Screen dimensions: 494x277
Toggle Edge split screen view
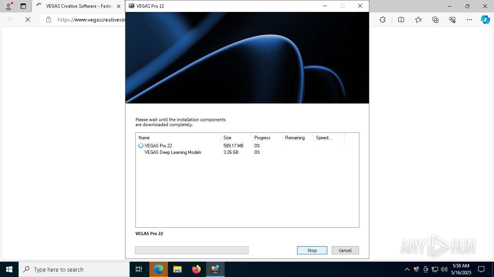[401, 20]
